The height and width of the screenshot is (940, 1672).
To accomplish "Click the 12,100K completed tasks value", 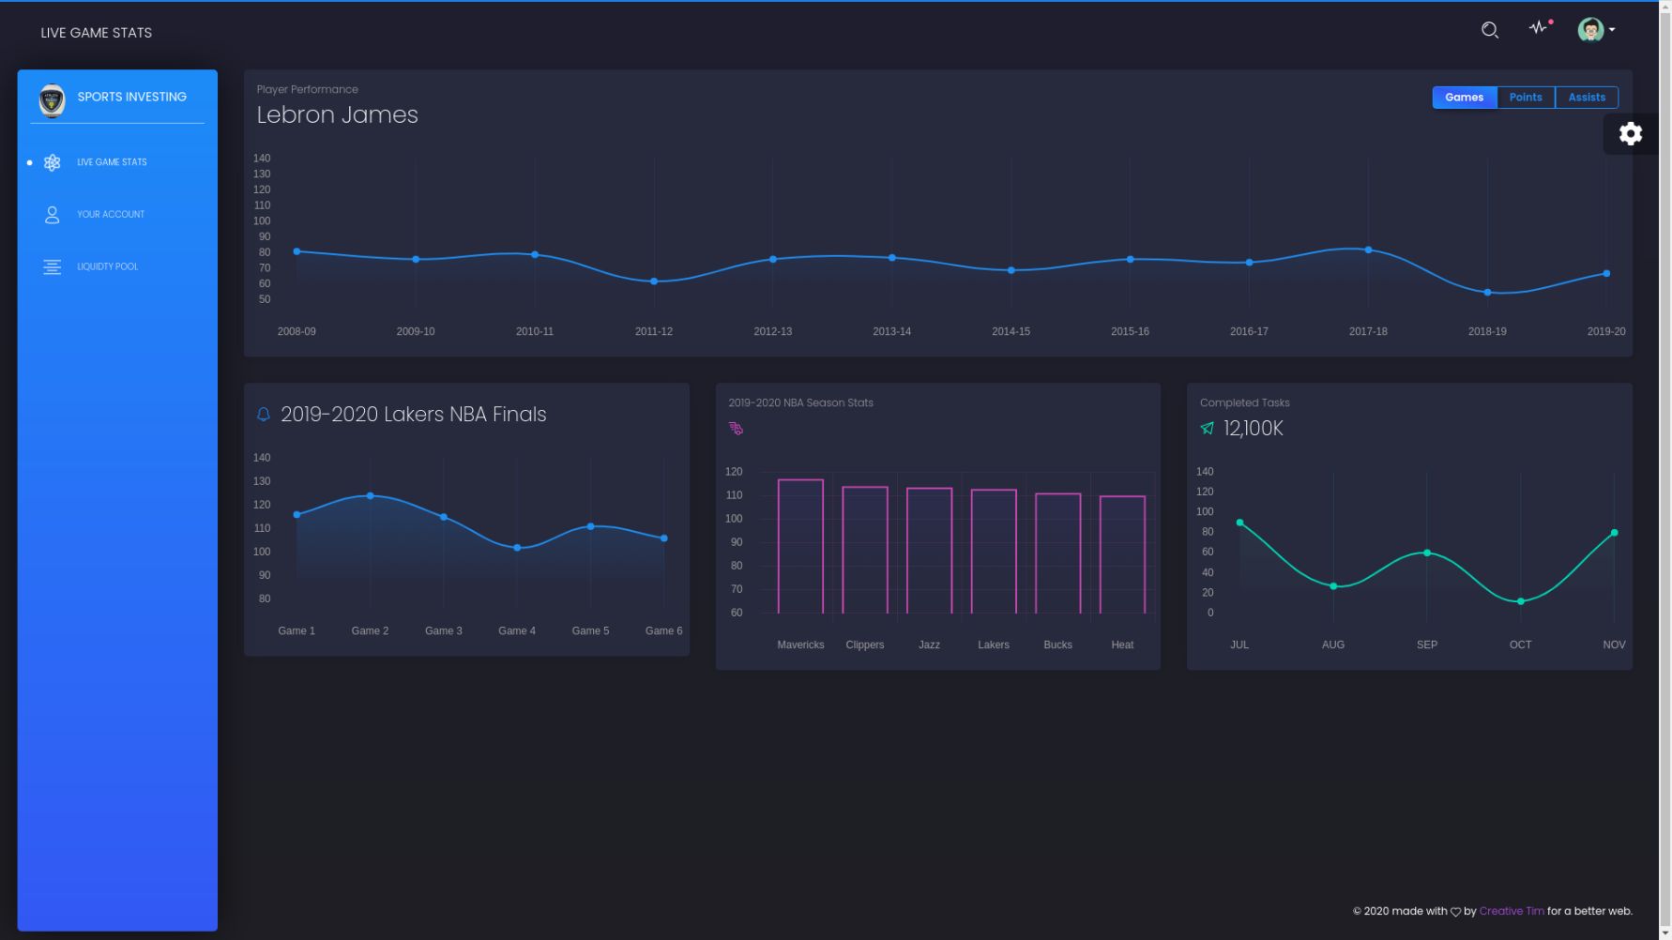I will pos(1253,429).
